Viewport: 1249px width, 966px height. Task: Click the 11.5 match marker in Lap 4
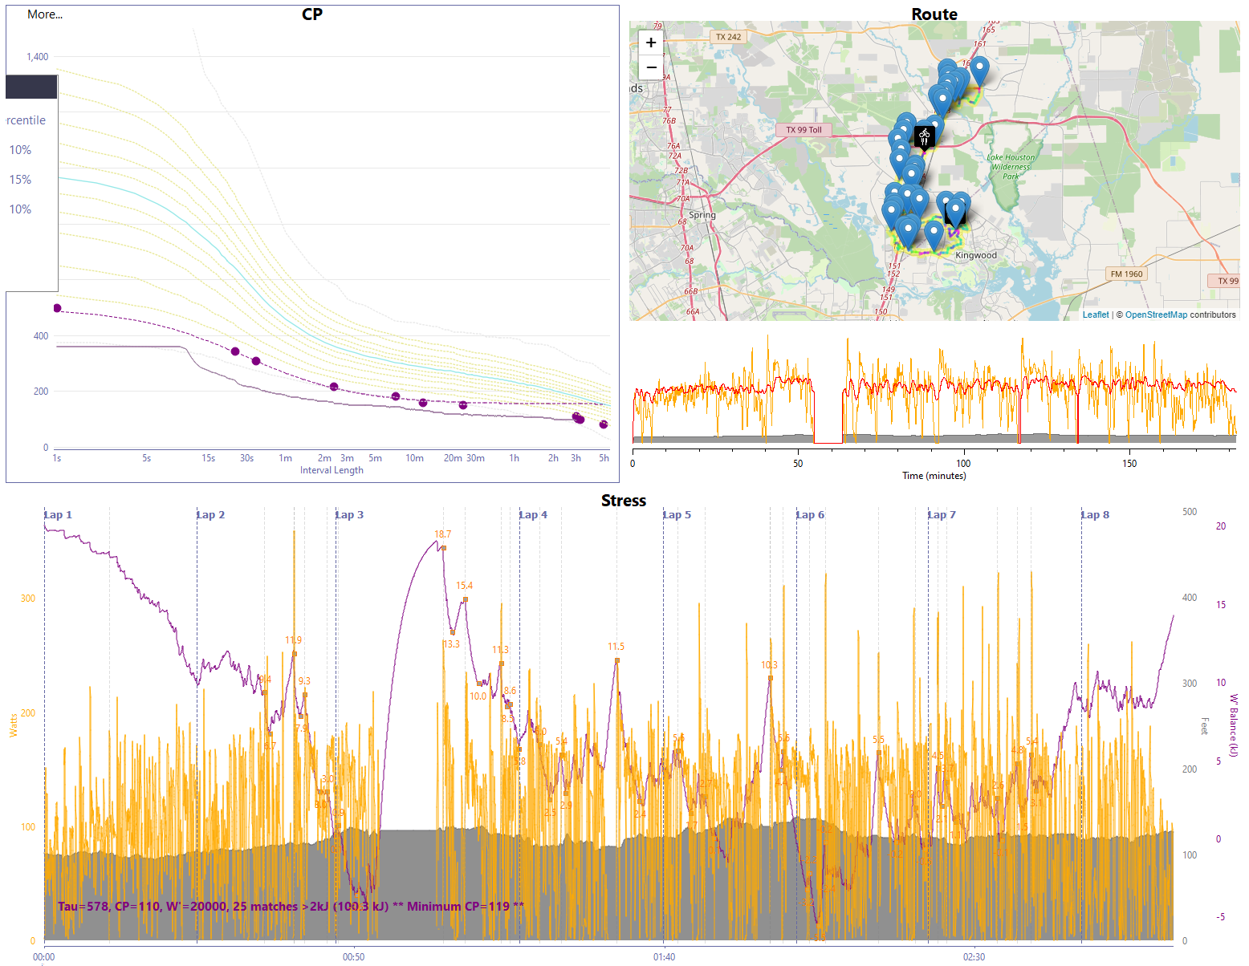pos(616,660)
